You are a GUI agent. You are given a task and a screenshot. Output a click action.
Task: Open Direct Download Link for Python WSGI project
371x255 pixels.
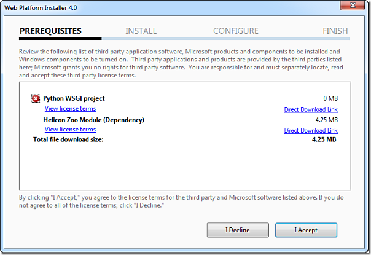tap(310, 109)
